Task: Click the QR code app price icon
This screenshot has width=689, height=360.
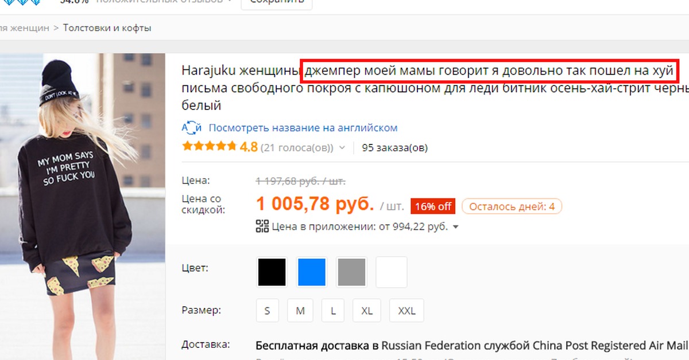Action: (x=262, y=226)
